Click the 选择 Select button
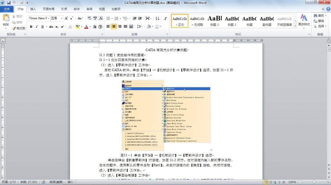The image size is (331, 185). click(320, 26)
